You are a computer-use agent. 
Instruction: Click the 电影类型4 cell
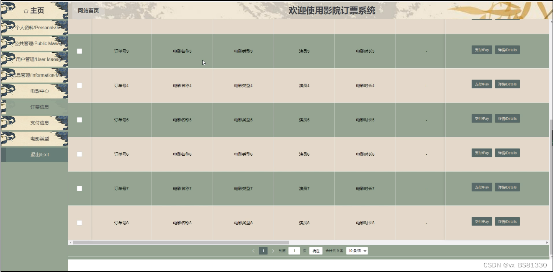[x=243, y=85]
